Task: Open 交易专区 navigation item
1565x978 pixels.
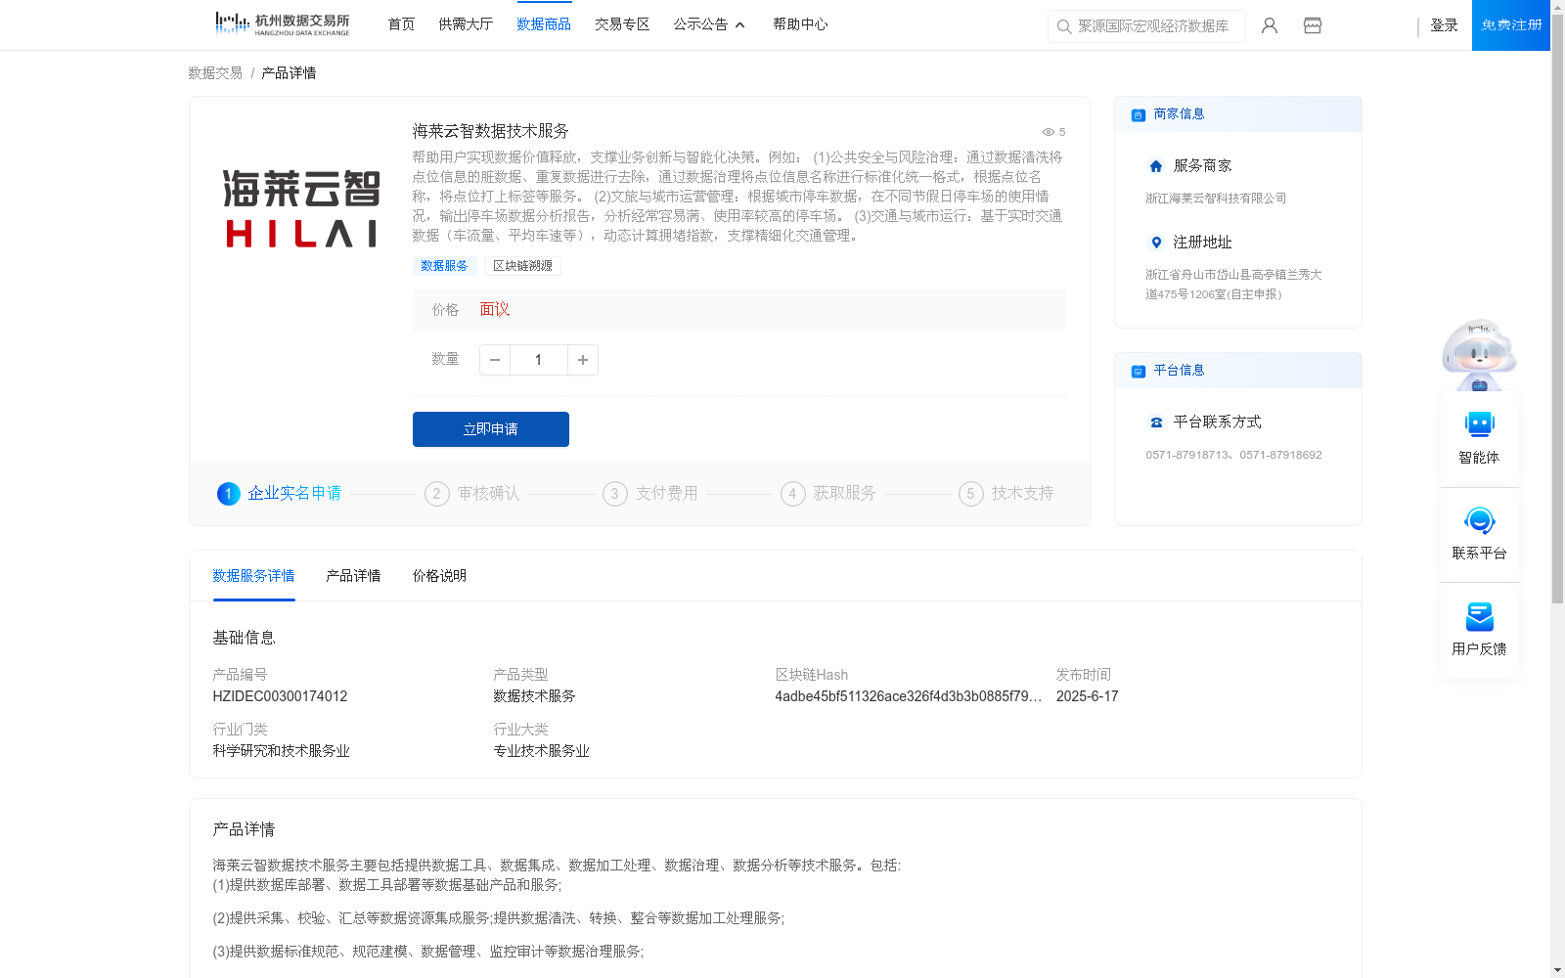Action: click(622, 24)
